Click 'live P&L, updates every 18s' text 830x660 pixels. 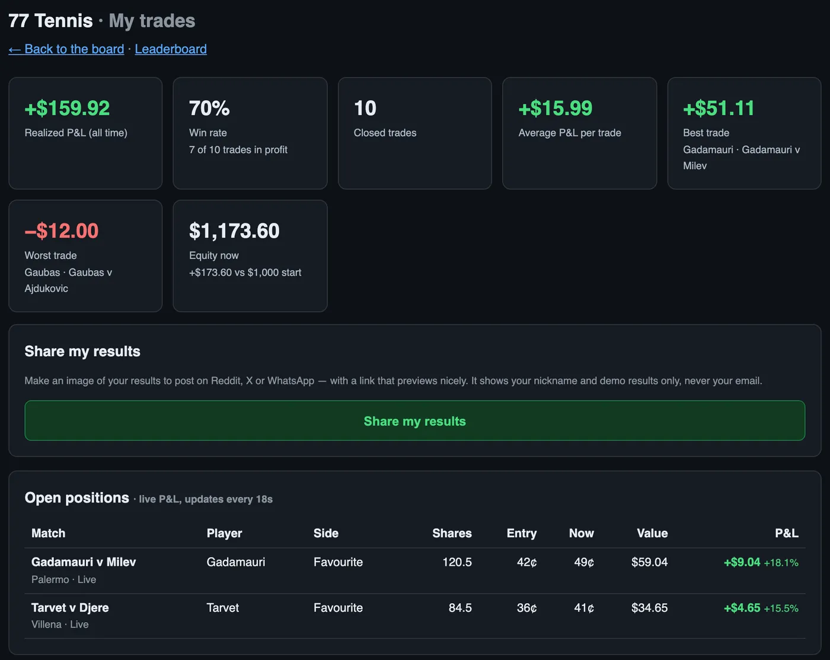[x=206, y=499]
